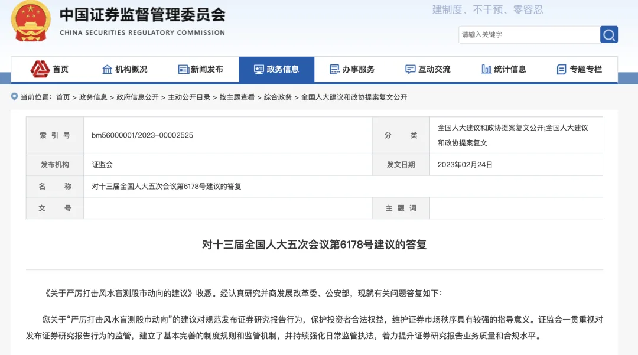Image resolution: width=638 pixels, height=355 pixels.
Task: Click the article heading 对十三届全国人大五次会议第6178号建议的答复
Action: (x=314, y=245)
